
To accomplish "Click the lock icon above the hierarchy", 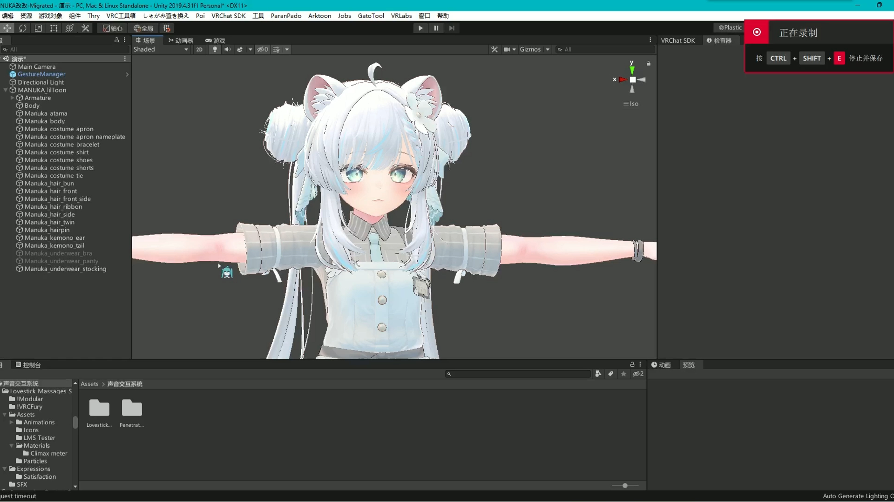I will coord(116,40).
